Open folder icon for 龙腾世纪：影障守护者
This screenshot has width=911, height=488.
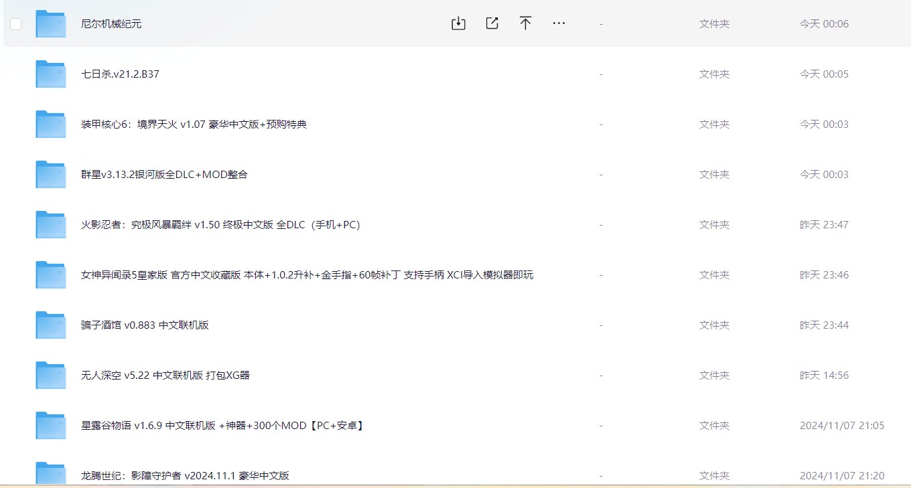pos(51,473)
